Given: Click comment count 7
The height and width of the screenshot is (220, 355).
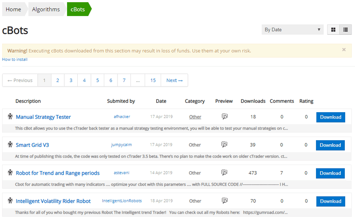Looking at the screenshot, I should 281,173.
